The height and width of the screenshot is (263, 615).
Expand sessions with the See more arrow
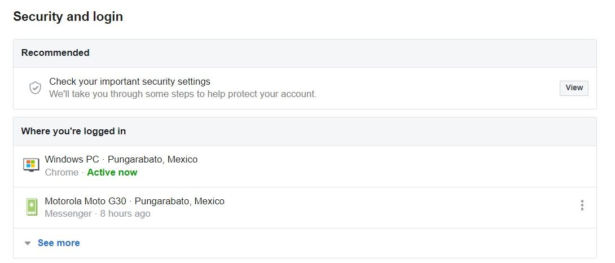point(28,243)
